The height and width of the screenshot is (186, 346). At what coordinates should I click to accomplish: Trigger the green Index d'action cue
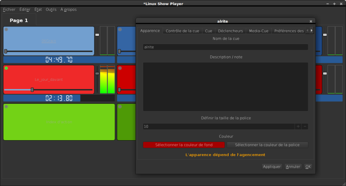tap(59, 122)
